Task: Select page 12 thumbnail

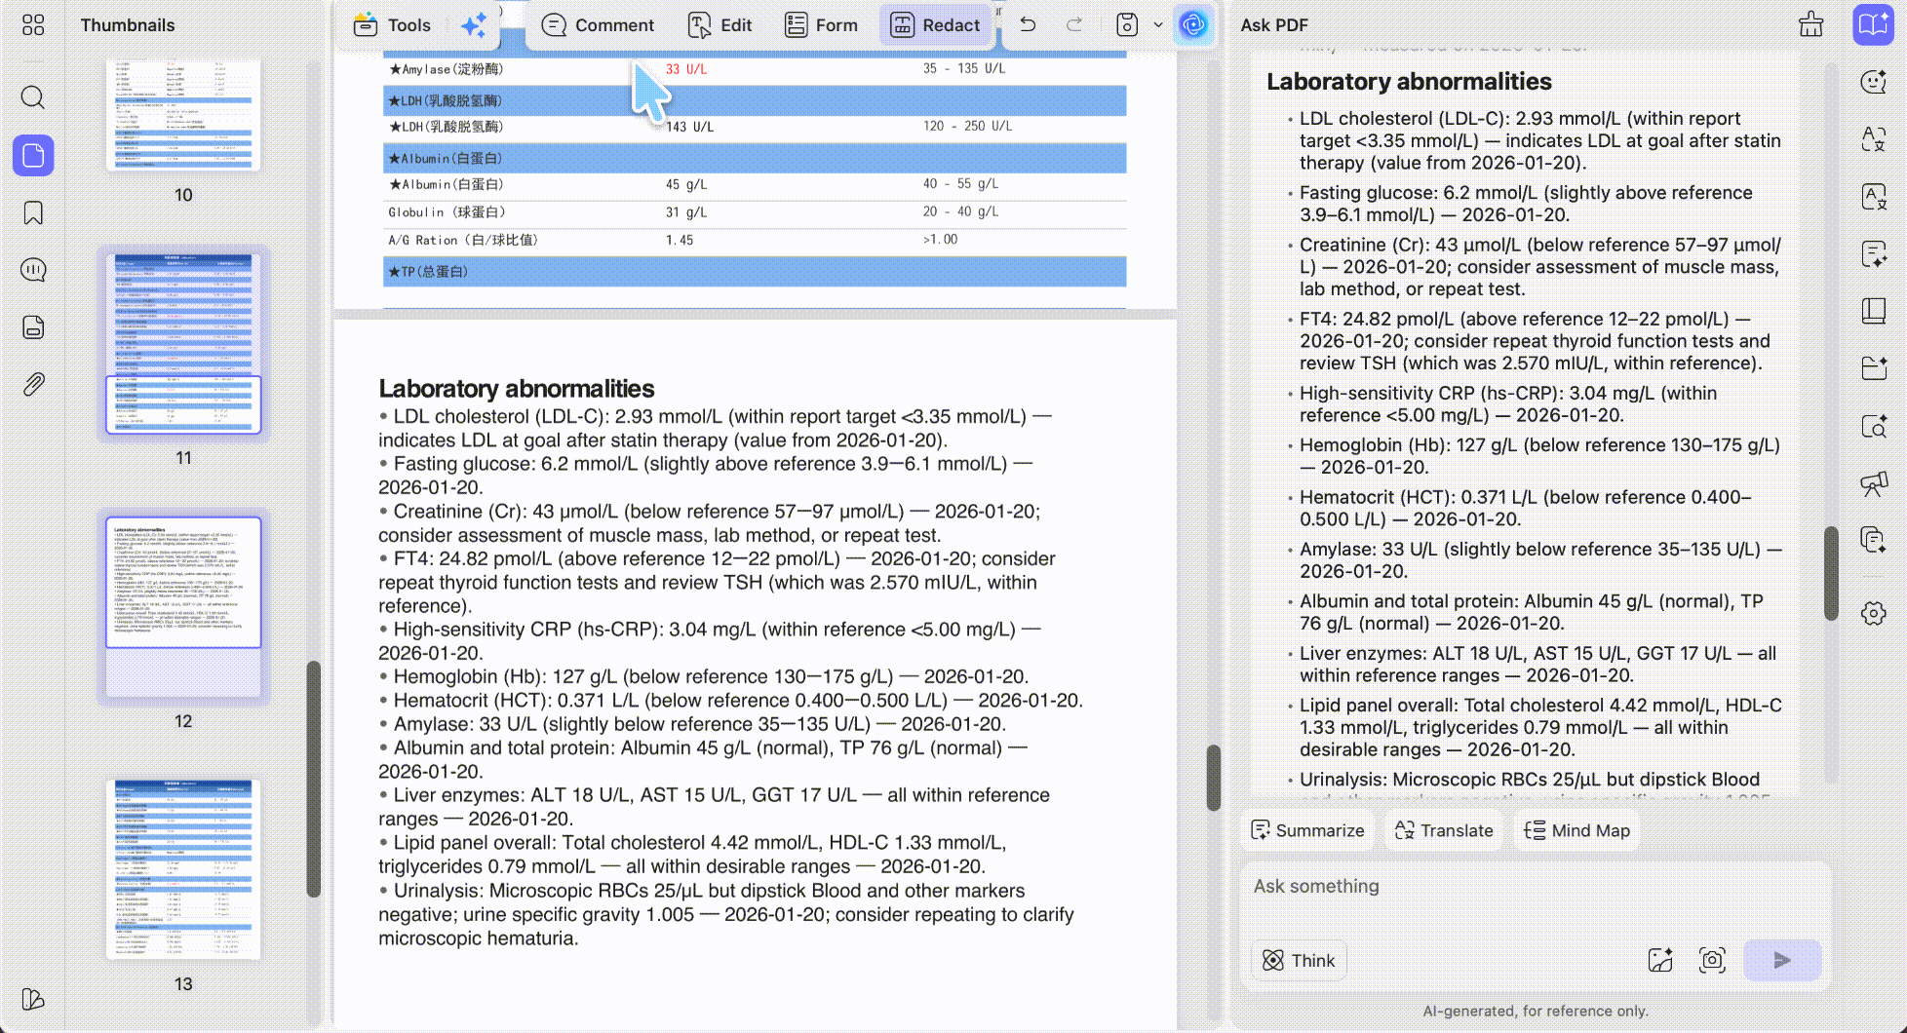Action: (183, 607)
